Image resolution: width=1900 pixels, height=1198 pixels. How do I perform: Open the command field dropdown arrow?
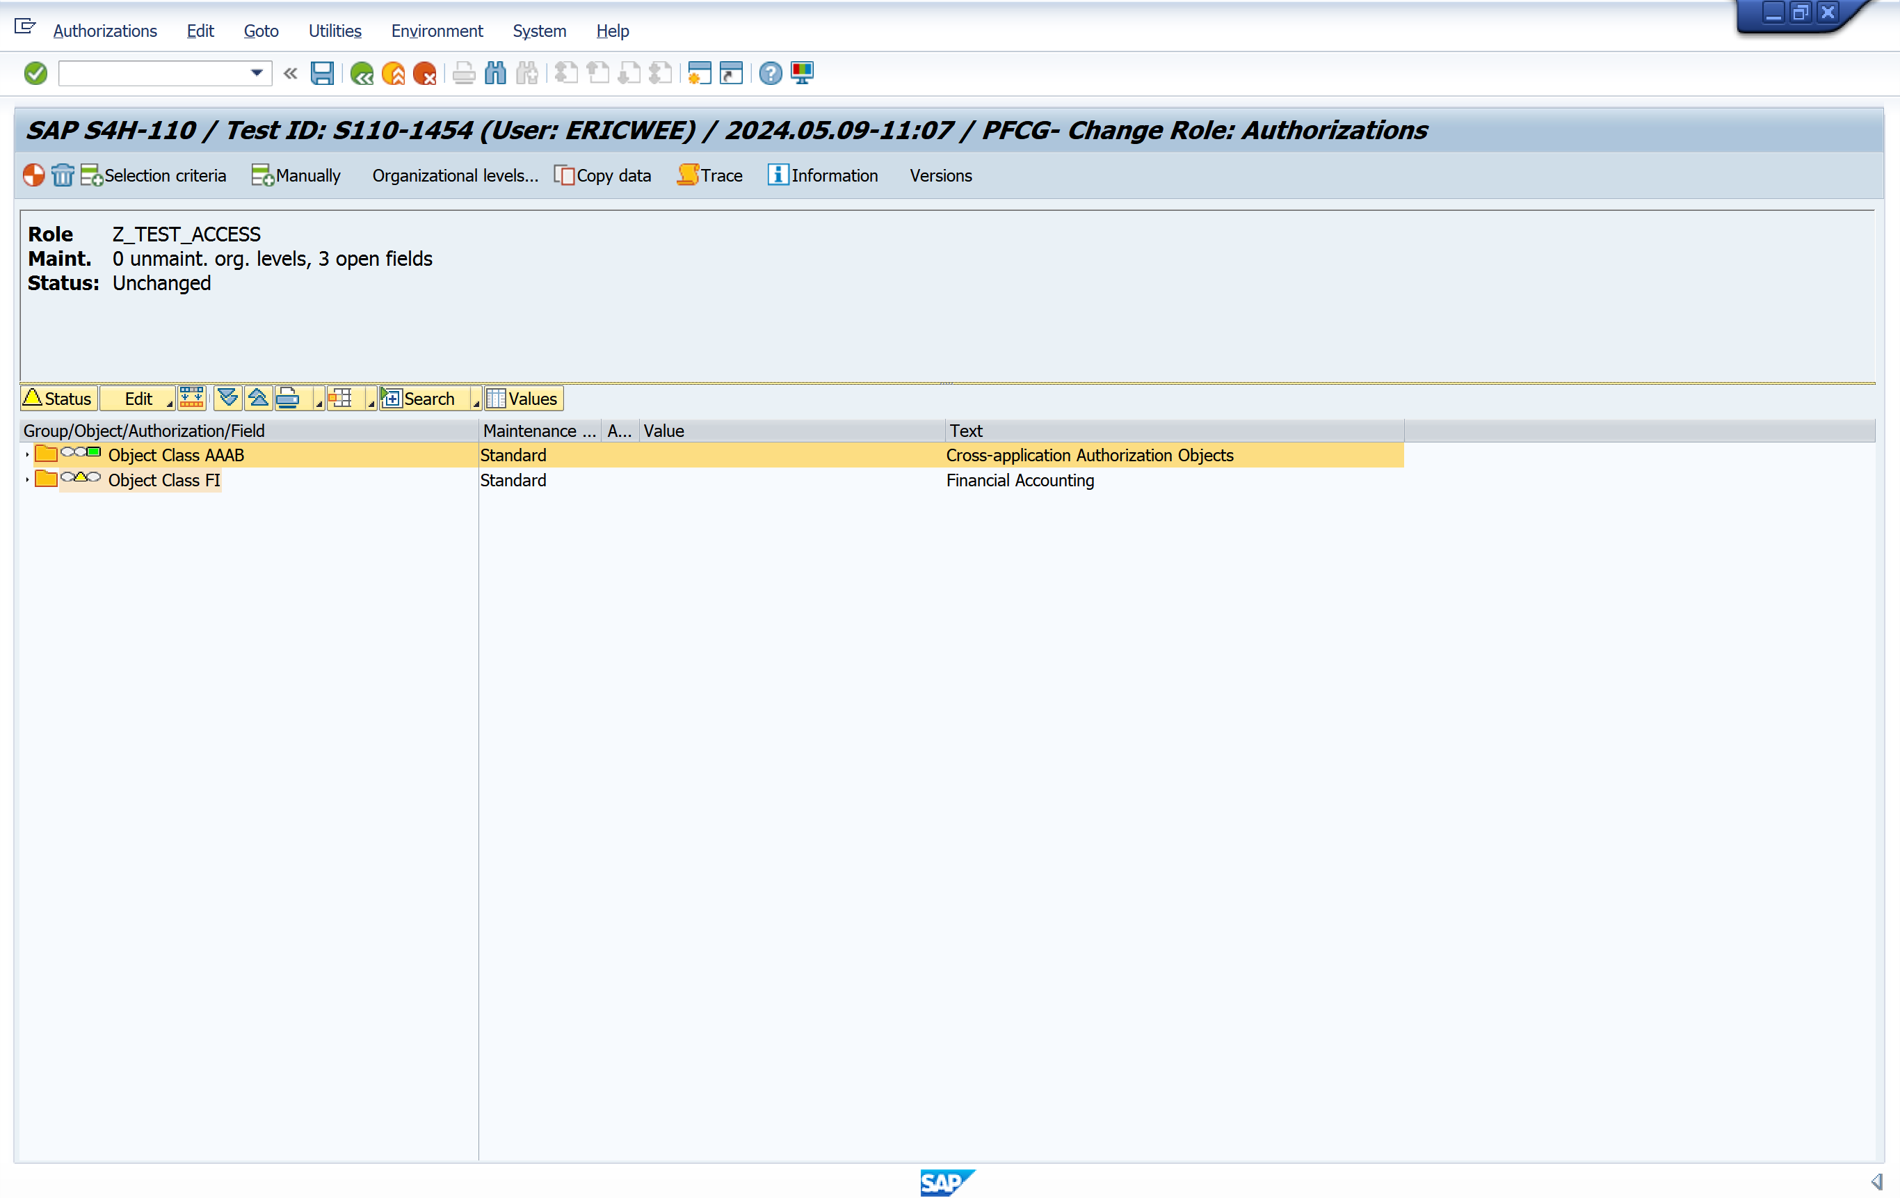click(257, 73)
